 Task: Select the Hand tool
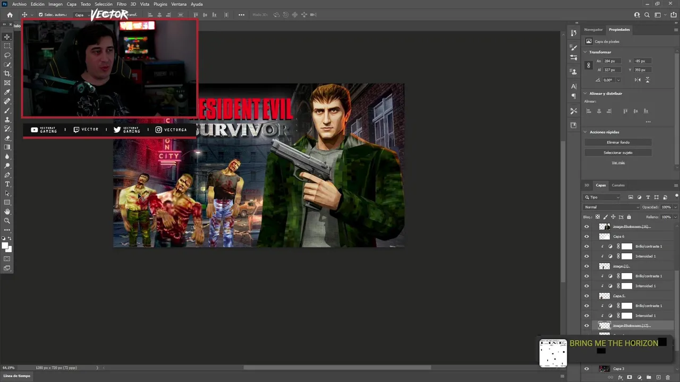tap(7, 212)
